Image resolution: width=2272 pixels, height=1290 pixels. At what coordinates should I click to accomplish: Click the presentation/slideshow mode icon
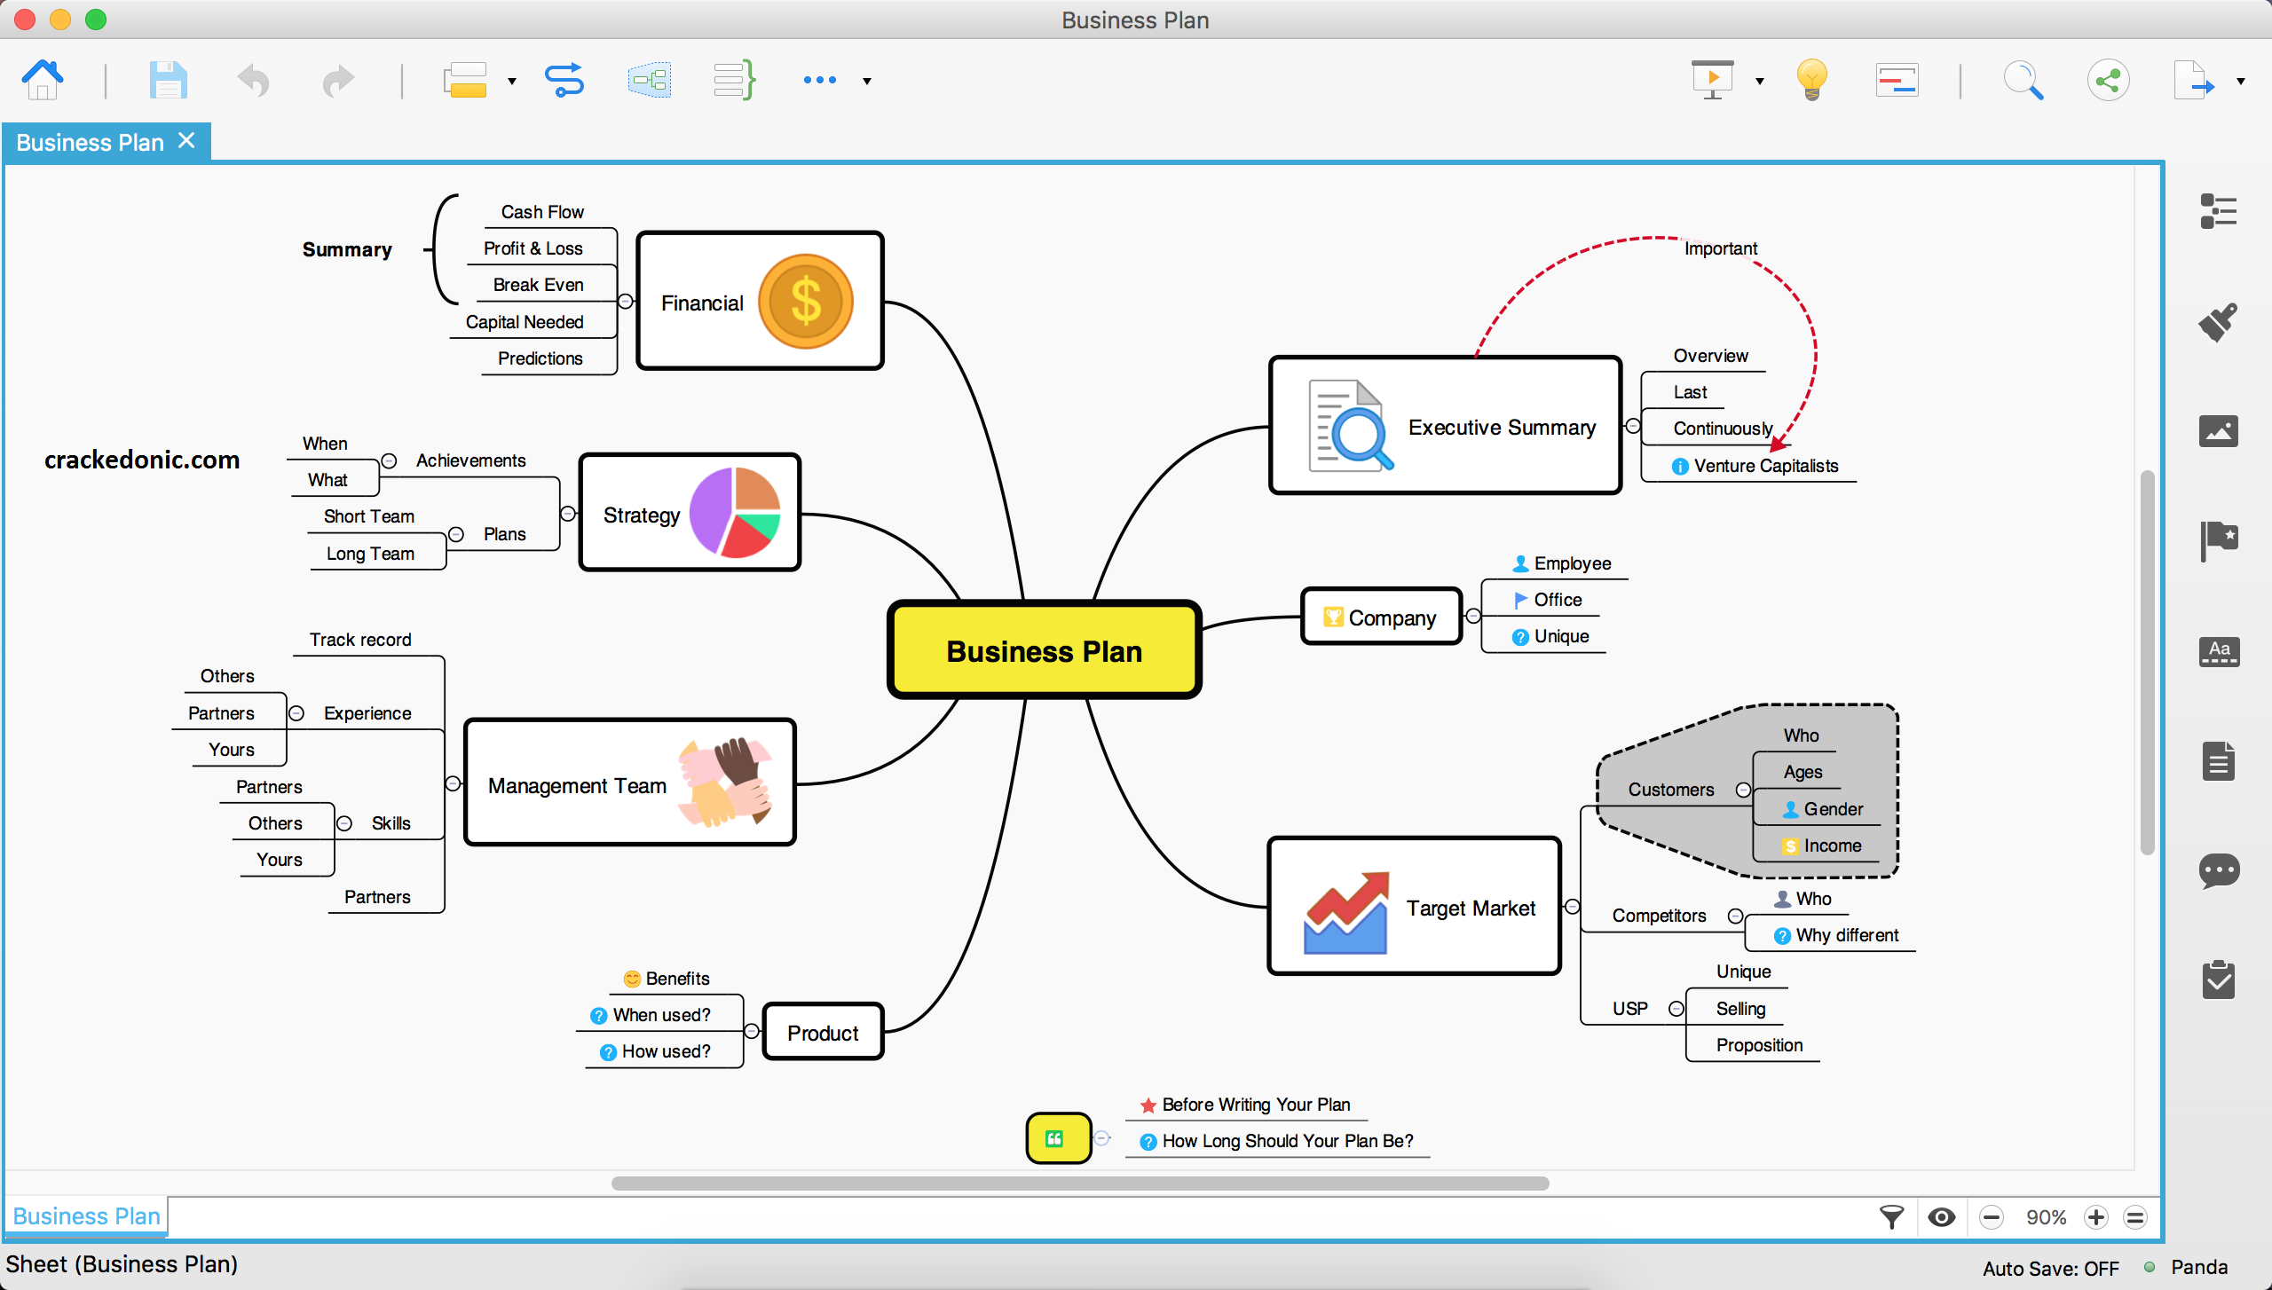[1712, 78]
